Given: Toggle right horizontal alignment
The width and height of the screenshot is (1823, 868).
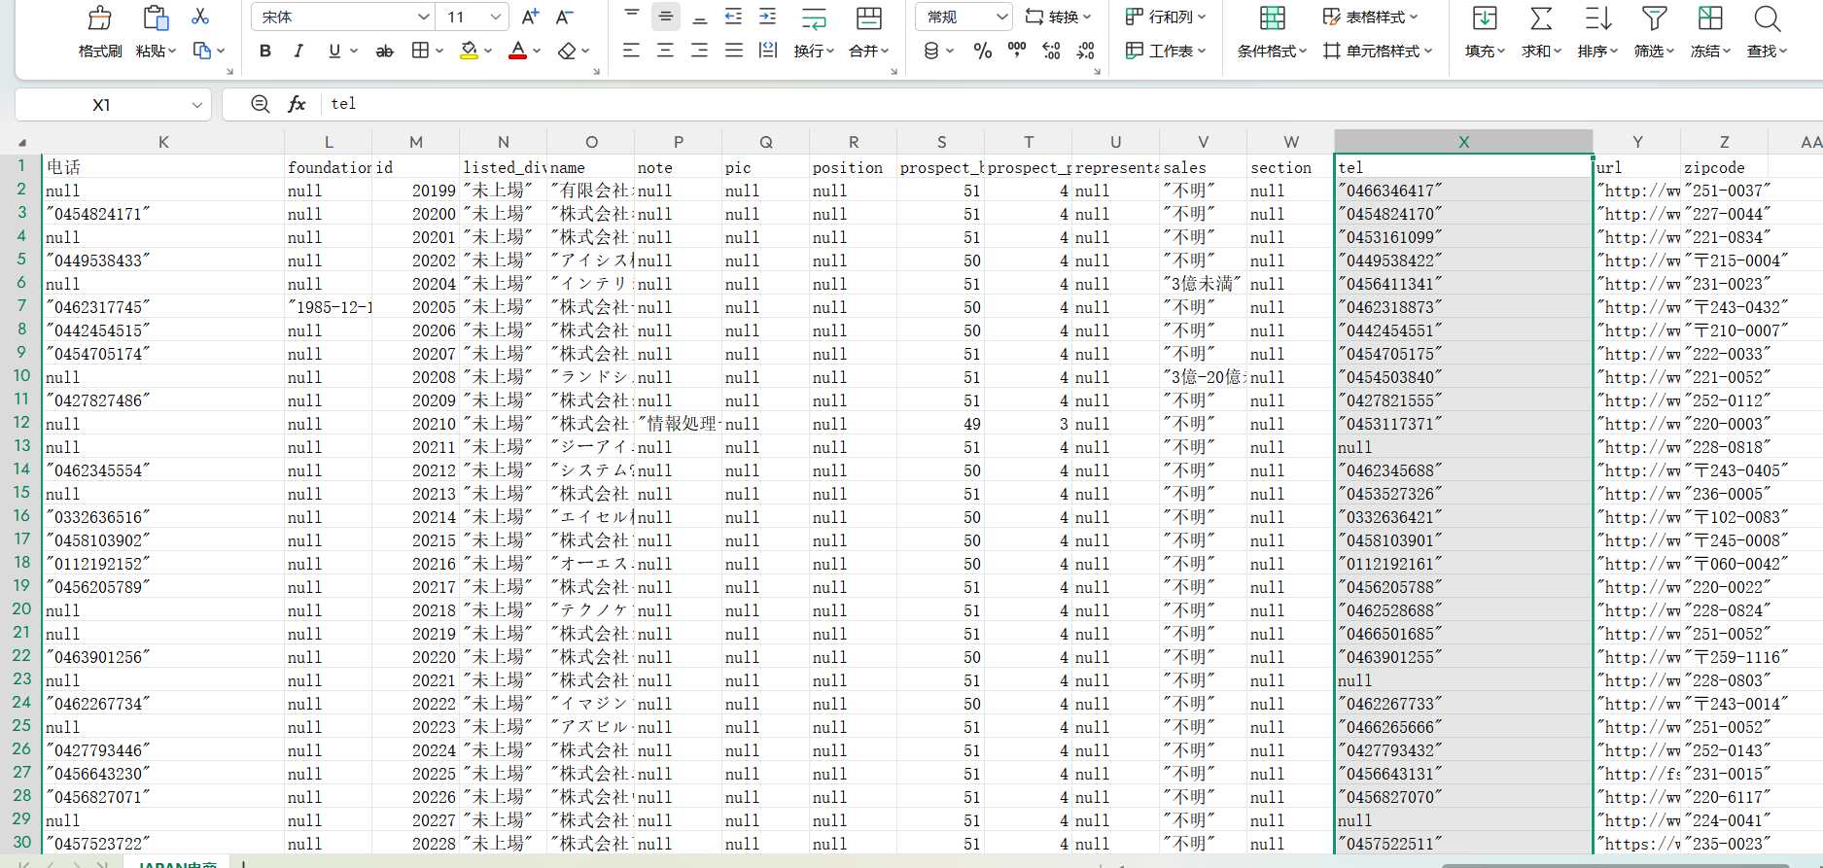Looking at the screenshot, I should (x=700, y=51).
